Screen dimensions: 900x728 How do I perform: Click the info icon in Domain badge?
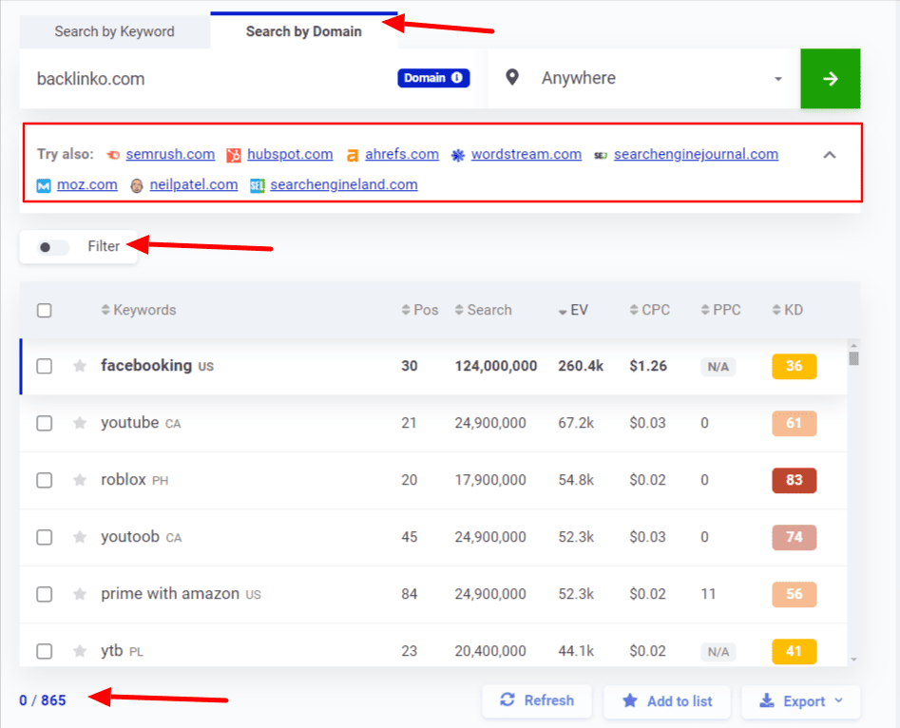(x=457, y=78)
